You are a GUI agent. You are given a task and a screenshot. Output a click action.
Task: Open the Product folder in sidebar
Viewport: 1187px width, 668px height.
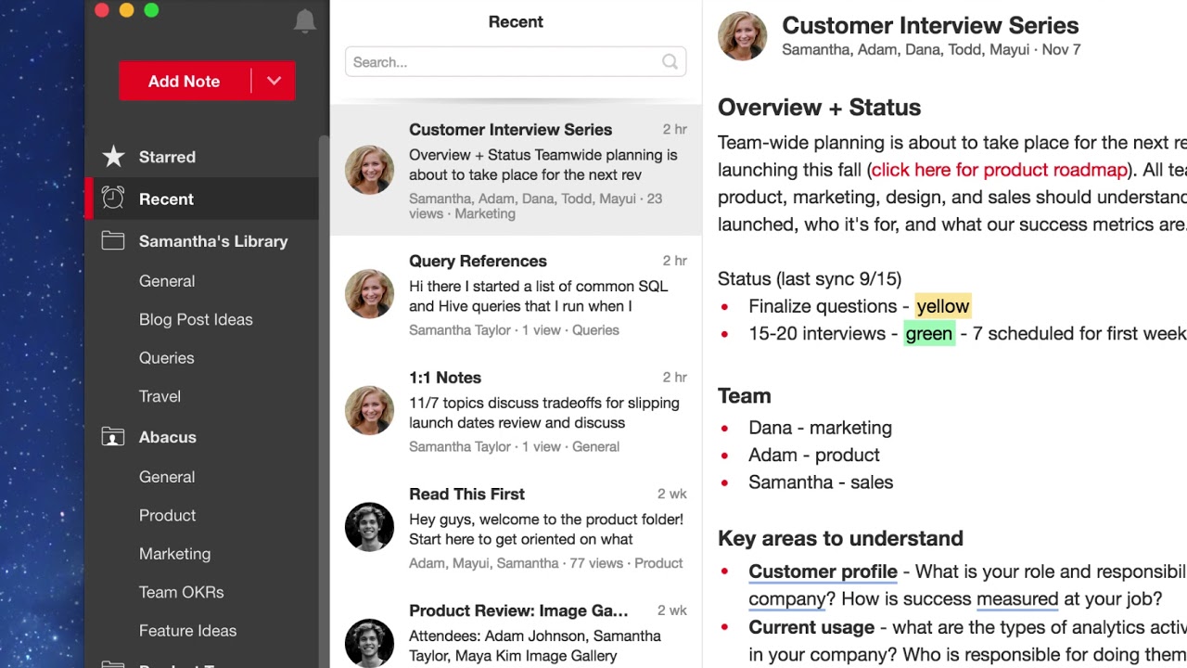tap(168, 515)
